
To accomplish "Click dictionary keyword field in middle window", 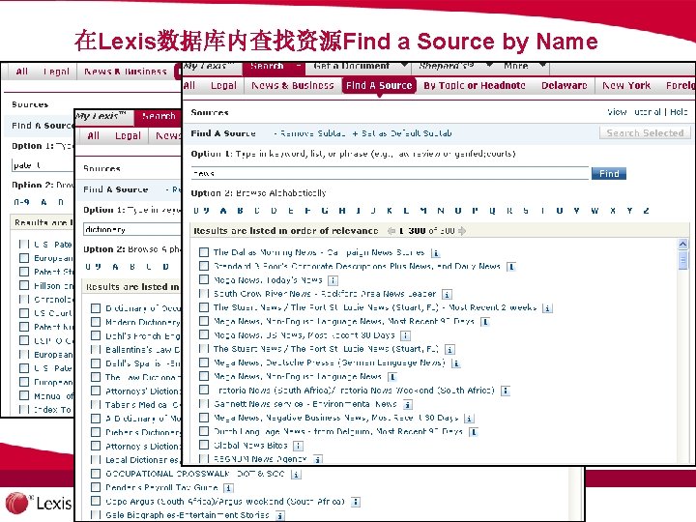I will (132, 229).
